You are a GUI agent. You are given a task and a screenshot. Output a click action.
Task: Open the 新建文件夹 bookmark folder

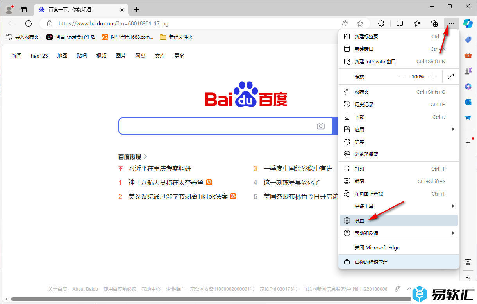pyautogui.click(x=176, y=37)
